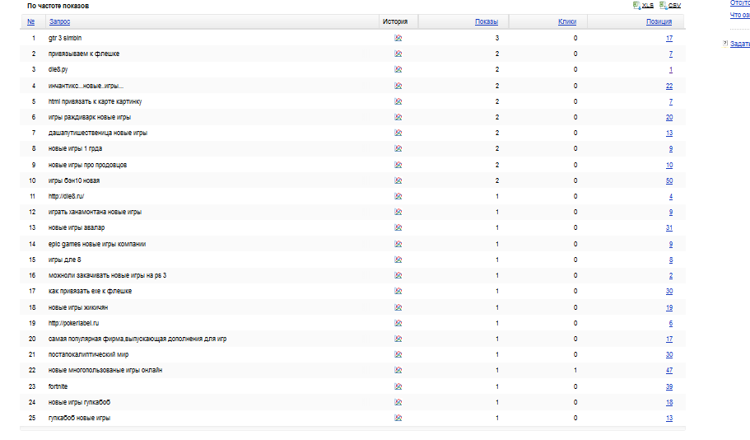Click the CSV export icon
Viewport: 750px width, 440px height.
click(x=663, y=6)
